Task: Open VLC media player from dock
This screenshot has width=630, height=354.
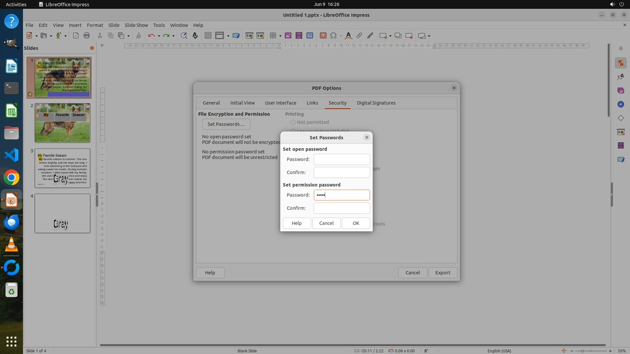Action: [x=11, y=245]
